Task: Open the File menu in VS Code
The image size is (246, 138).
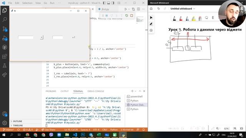Action: [x=10, y=3]
